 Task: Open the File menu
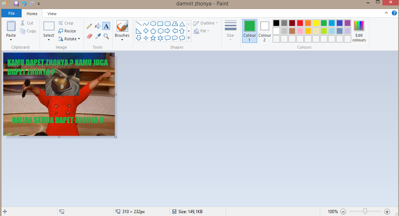[x=12, y=14]
